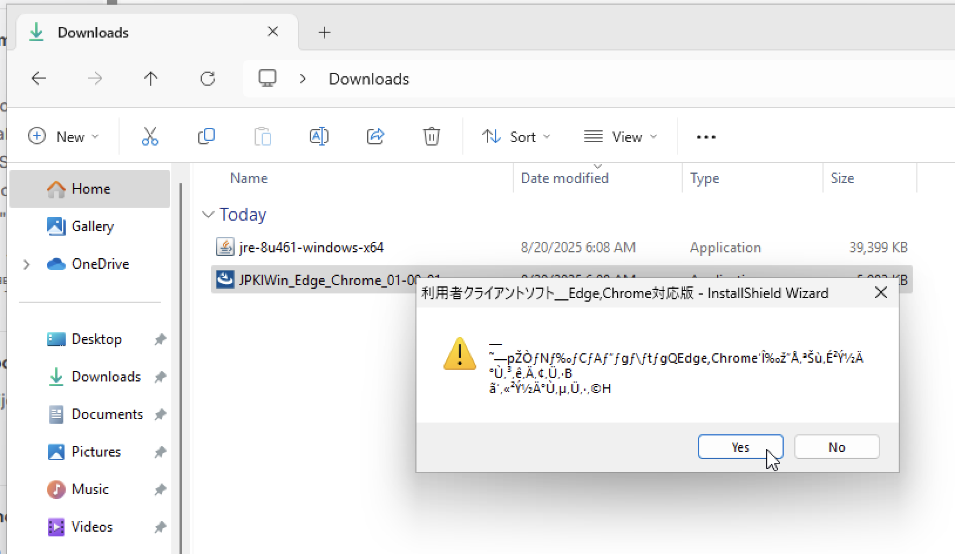Switch to the Downloads tab
Screen dimensions: 955x554
(93, 32)
